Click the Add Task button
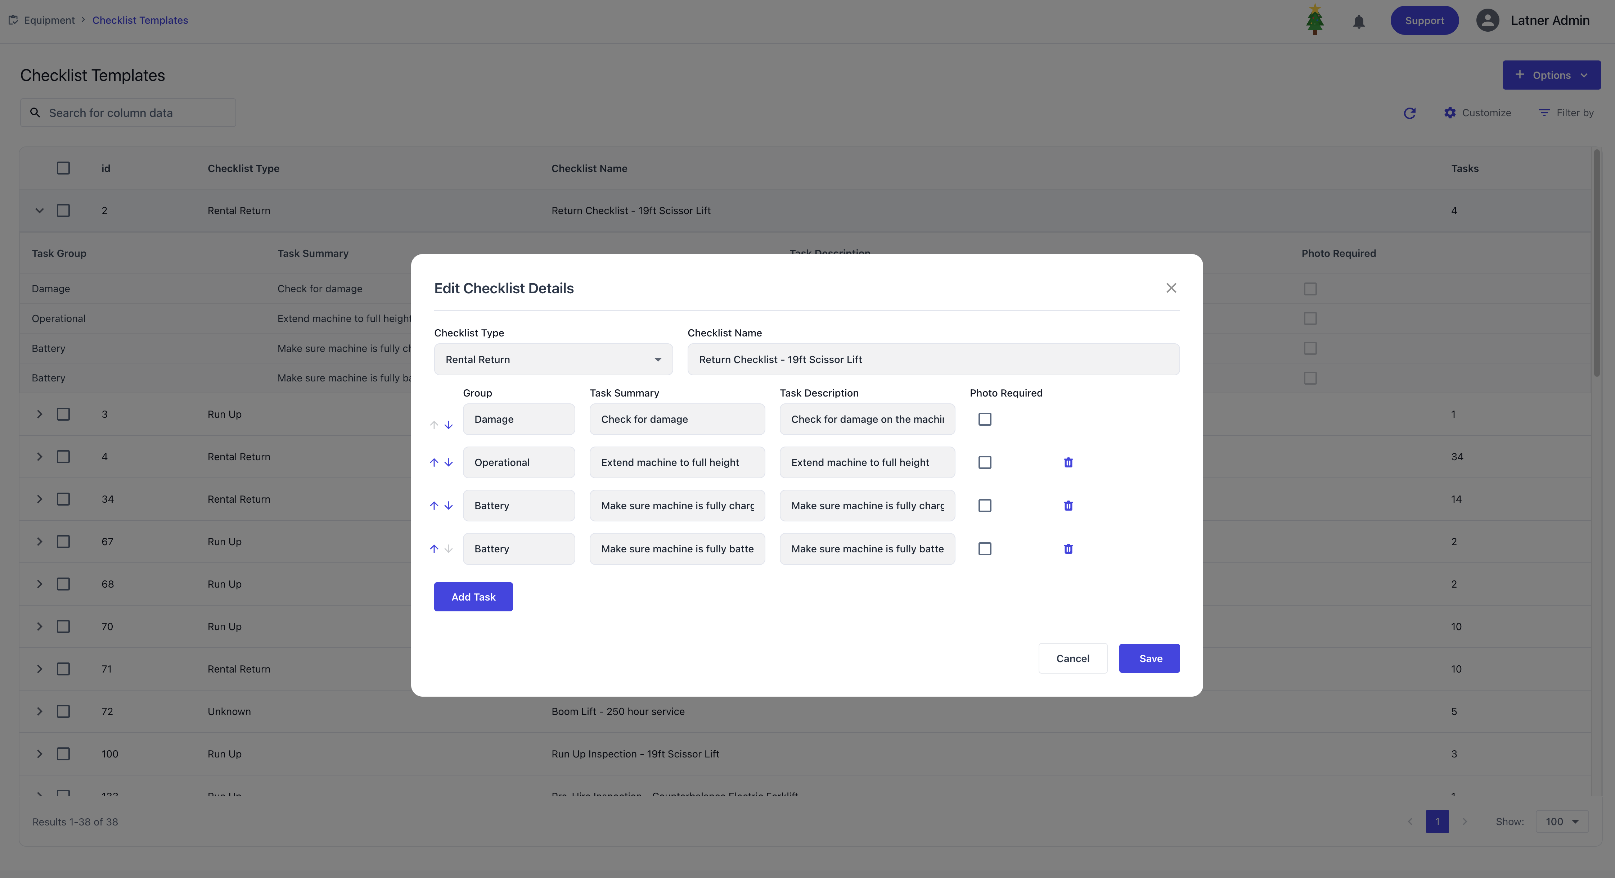The width and height of the screenshot is (1615, 878). 473,597
